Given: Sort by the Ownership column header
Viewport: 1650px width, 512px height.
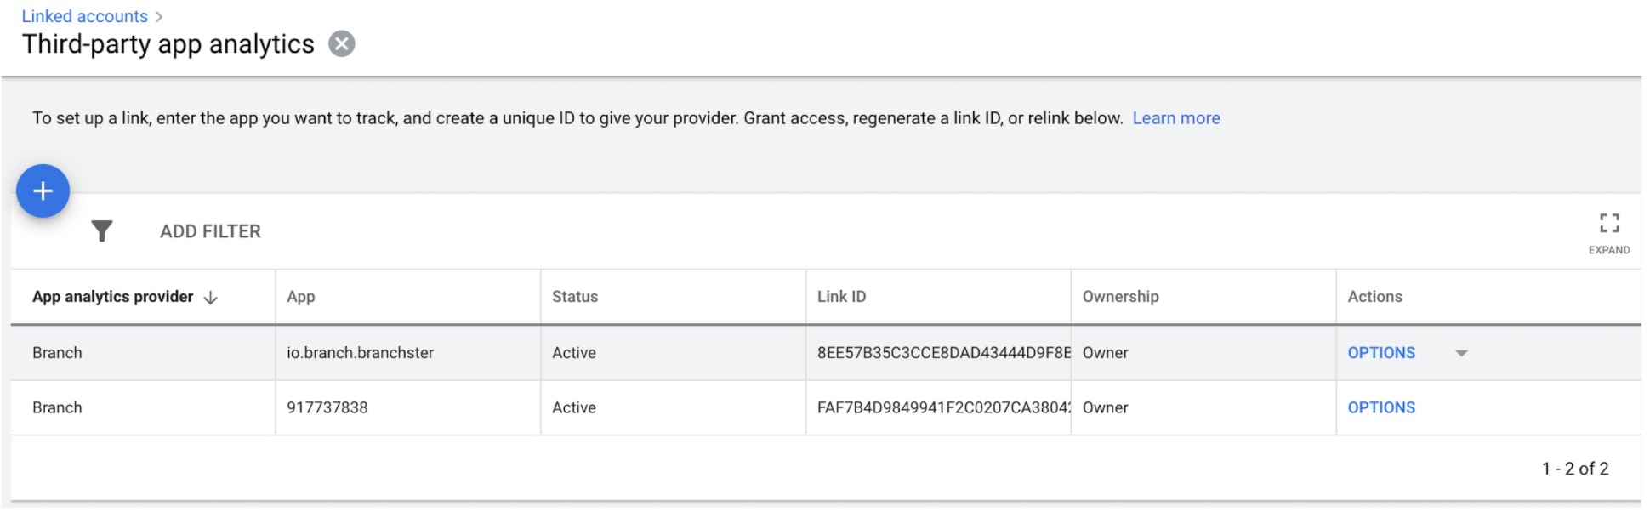Looking at the screenshot, I should [1120, 297].
